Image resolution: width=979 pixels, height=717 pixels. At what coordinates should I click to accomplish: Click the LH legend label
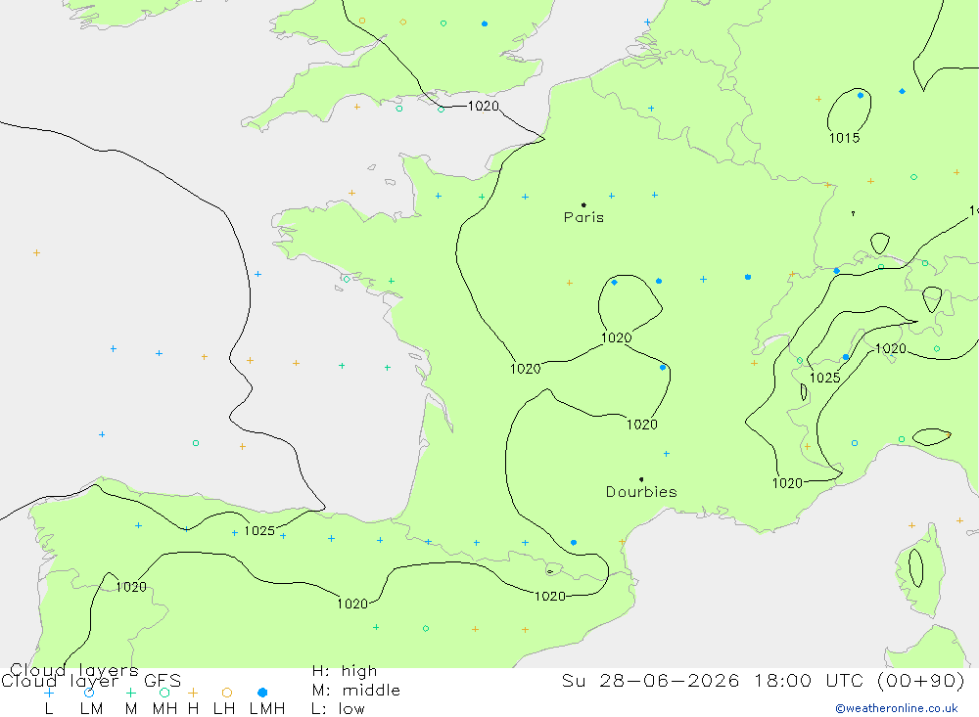click(x=224, y=709)
